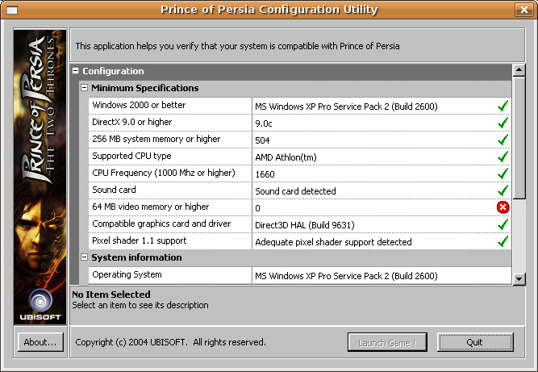Click the vertical scrollbar thumb
The height and width of the screenshot is (372, 538).
[x=519, y=138]
